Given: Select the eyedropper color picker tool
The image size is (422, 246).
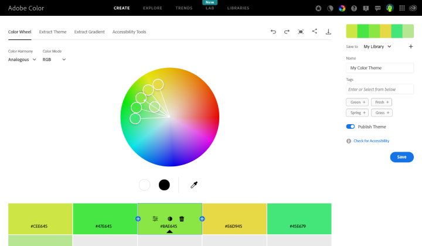Looking at the screenshot, I should point(194,185).
